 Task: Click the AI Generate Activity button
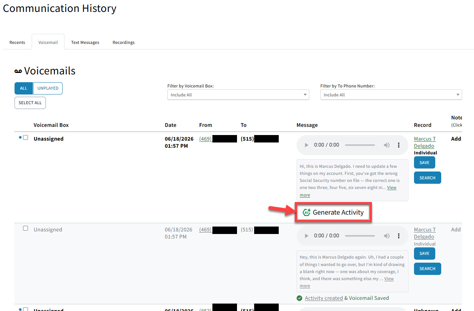(x=333, y=212)
